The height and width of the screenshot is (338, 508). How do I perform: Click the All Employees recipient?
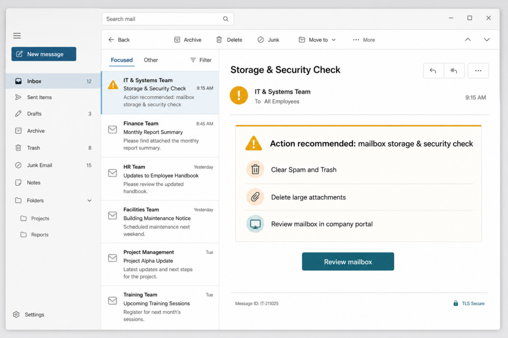pyautogui.click(x=282, y=101)
